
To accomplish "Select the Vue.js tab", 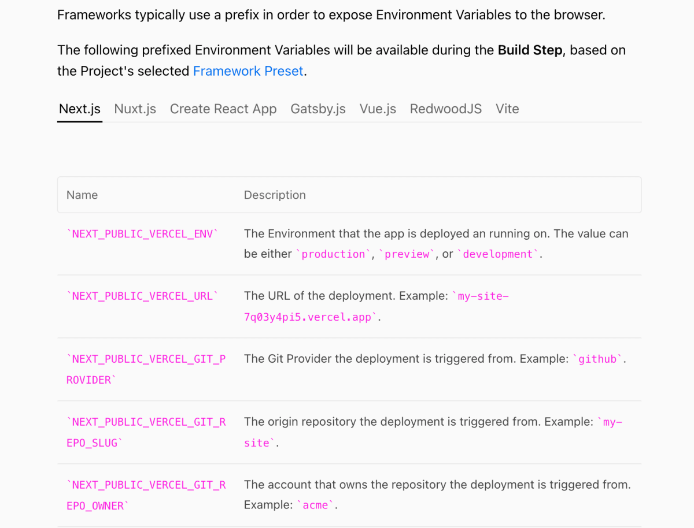I will pyautogui.click(x=378, y=109).
